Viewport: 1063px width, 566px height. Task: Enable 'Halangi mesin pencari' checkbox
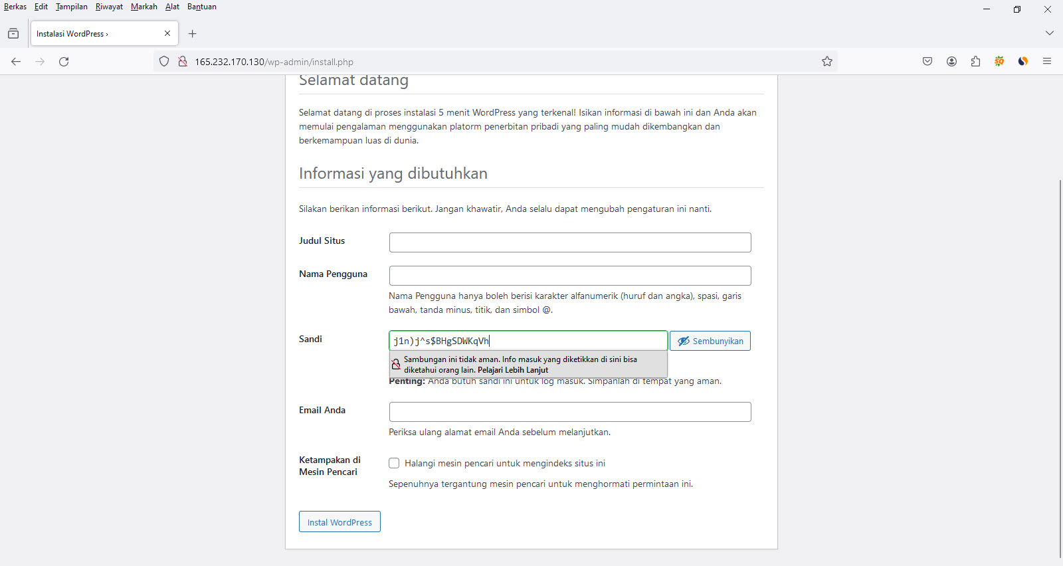[x=394, y=463]
